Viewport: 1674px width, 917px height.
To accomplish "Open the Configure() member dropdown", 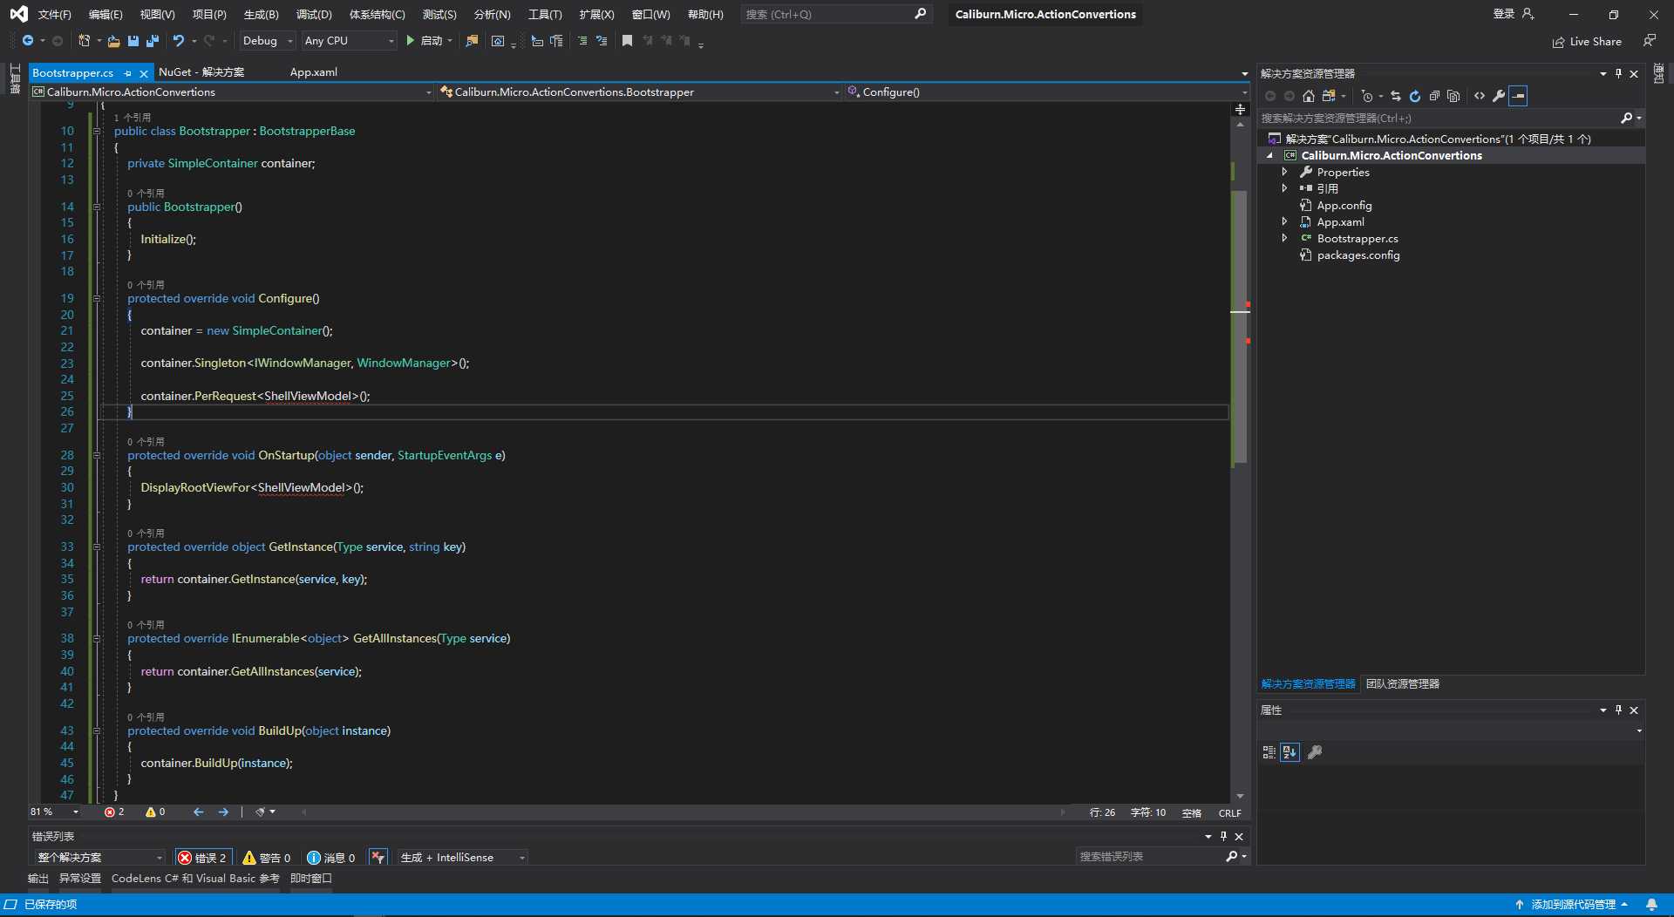I will (1046, 92).
